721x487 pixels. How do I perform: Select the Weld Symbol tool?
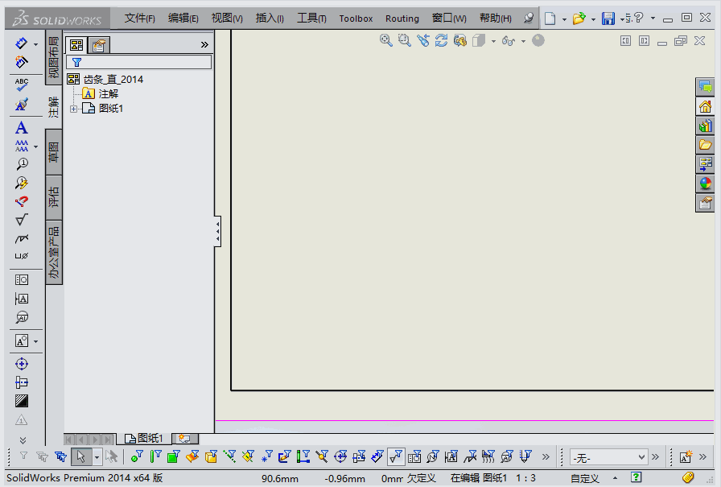click(21, 238)
